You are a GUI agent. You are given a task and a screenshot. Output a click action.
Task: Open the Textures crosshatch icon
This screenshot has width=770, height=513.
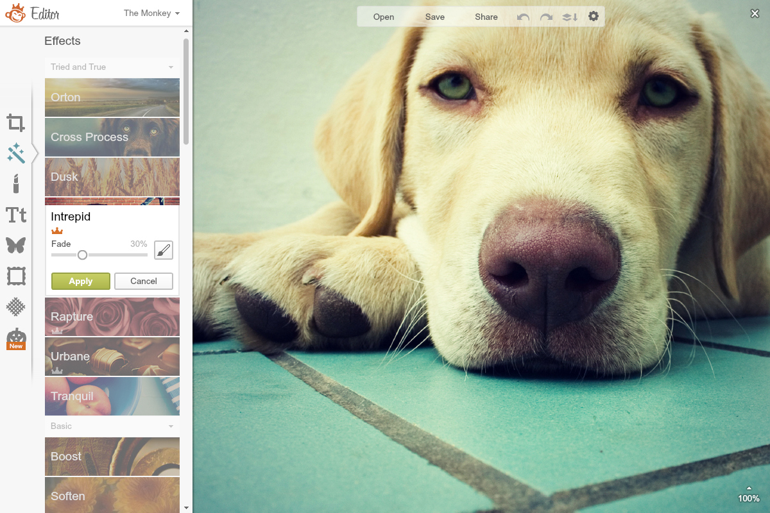(x=16, y=307)
